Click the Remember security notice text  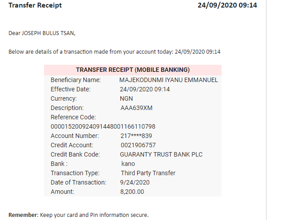79,215
